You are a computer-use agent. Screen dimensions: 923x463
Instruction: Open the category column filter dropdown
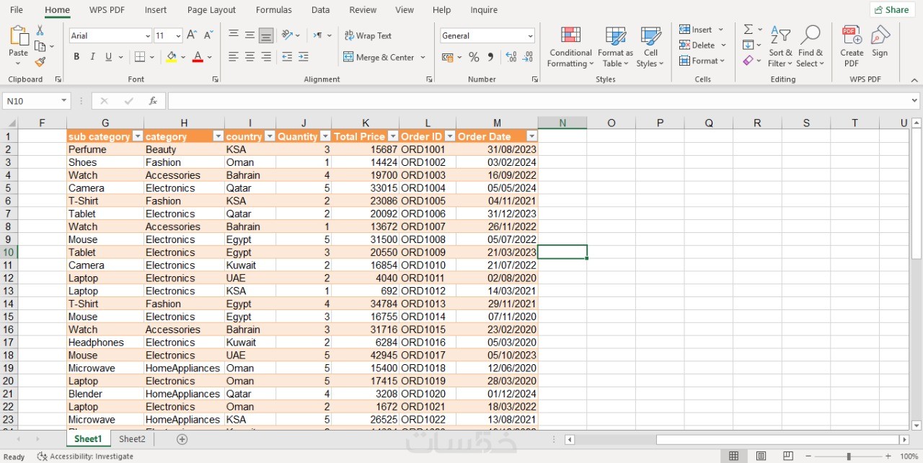pos(218,136)
